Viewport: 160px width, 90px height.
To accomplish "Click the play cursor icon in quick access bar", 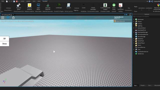I will [14, 1].
